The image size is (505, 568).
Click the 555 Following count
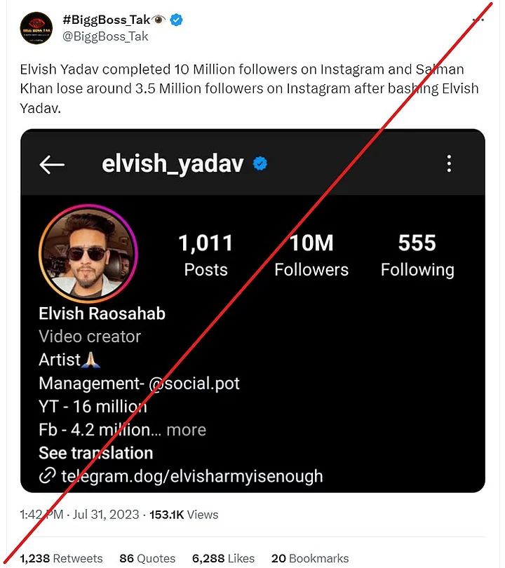tap(417, 256)
